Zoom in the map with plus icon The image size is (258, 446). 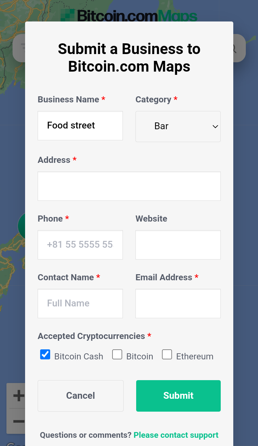16,396
